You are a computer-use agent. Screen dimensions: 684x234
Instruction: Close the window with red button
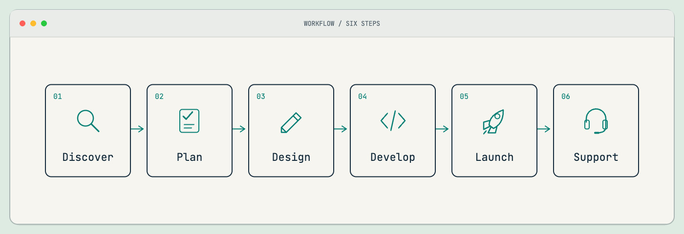coord(22,23)
